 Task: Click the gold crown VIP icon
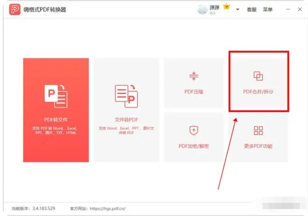point(226,7)
